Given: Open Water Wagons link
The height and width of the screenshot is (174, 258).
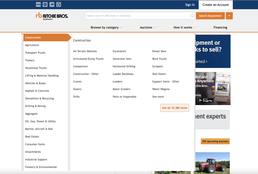Looking at the screenshot, I should [x=161, y=89].
